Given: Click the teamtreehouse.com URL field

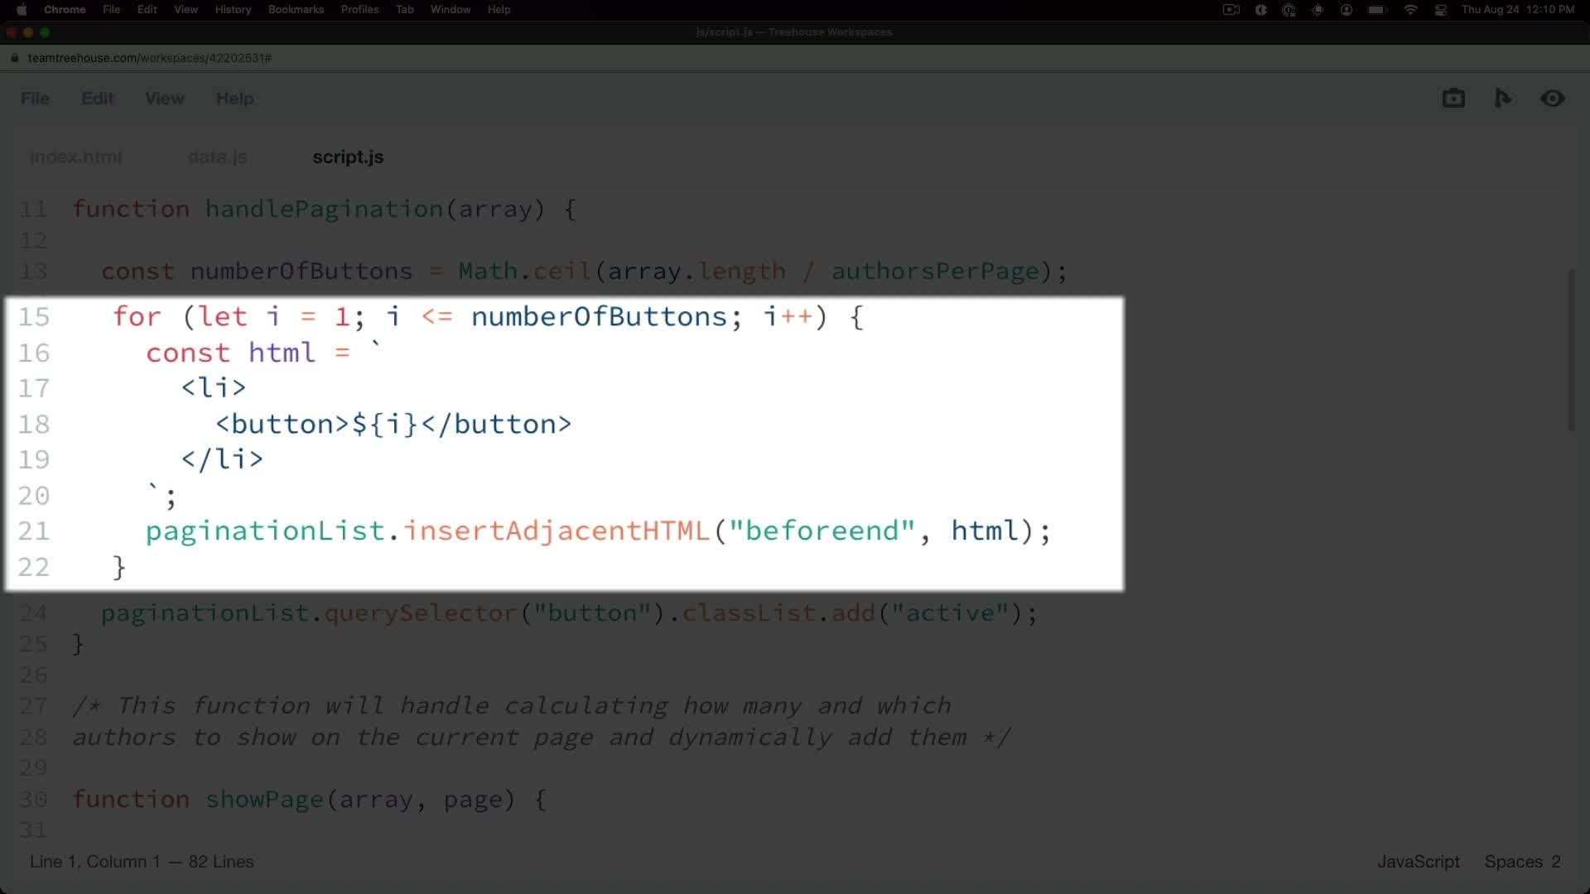Looking at the screenshot, I should [x=150, y=58].
